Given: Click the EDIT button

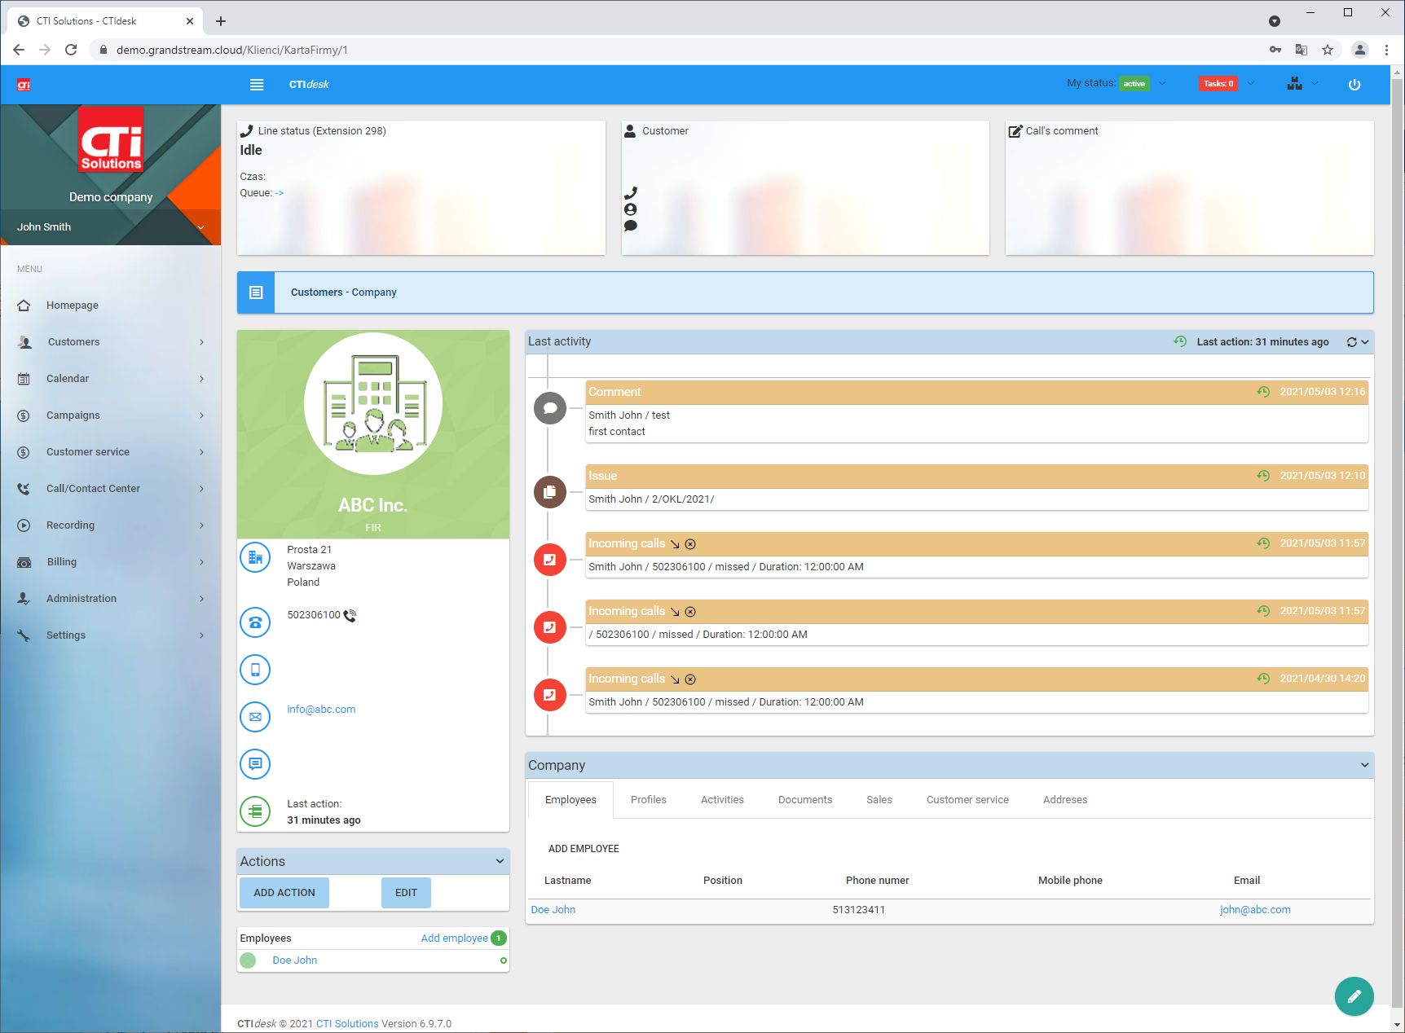Looking at the screenshot, I should (406, 893).
